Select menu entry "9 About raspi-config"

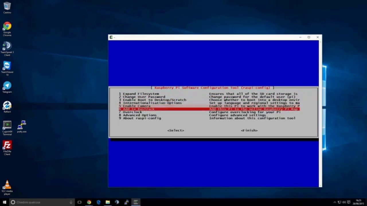[x=140, y=118]
